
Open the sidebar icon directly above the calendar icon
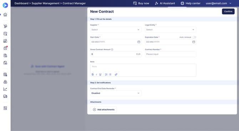coord(5,63)
